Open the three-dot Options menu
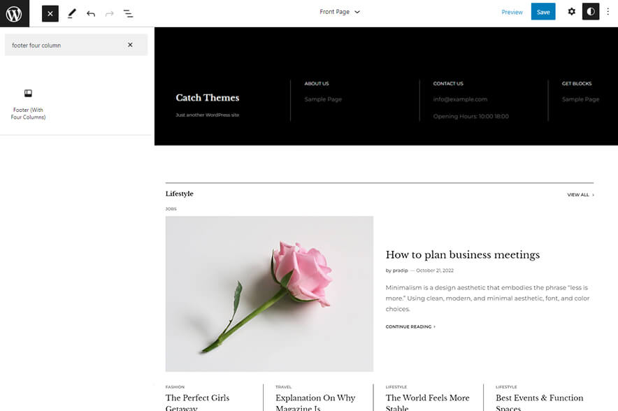 (x=609, y=12)
